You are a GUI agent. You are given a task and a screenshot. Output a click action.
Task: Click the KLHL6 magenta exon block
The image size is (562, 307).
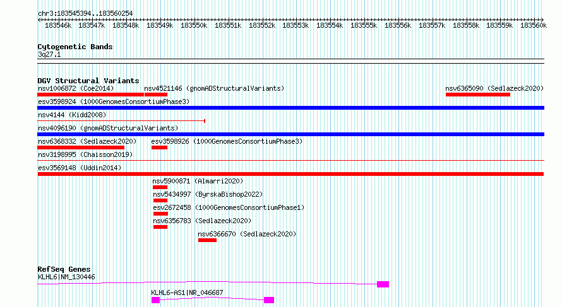(x=383, y=284)
